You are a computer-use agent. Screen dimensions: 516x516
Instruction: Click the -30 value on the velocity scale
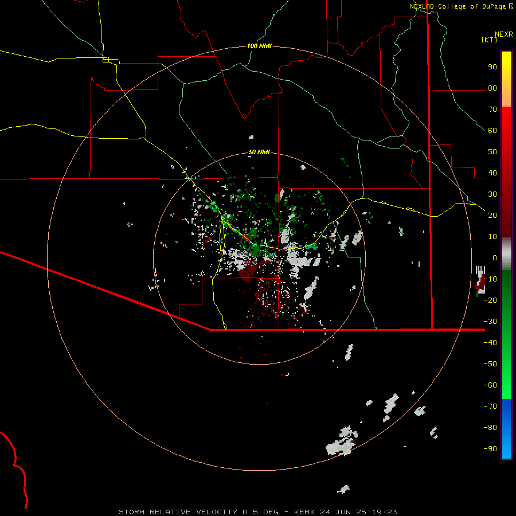click(x=490, y=322)
